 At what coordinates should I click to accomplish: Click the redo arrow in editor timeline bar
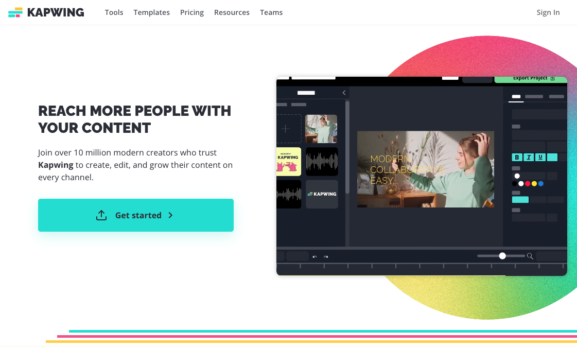point(326,256)
